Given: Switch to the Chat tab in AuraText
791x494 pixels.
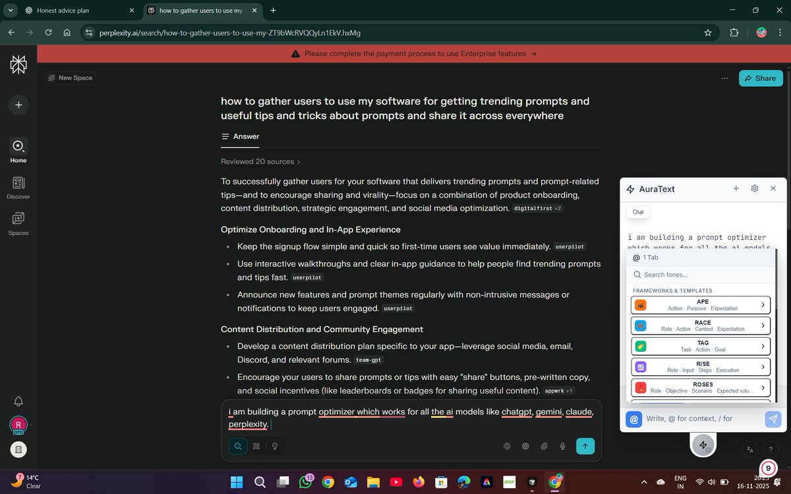Looking at the screenshot, I should click(637, 211).
